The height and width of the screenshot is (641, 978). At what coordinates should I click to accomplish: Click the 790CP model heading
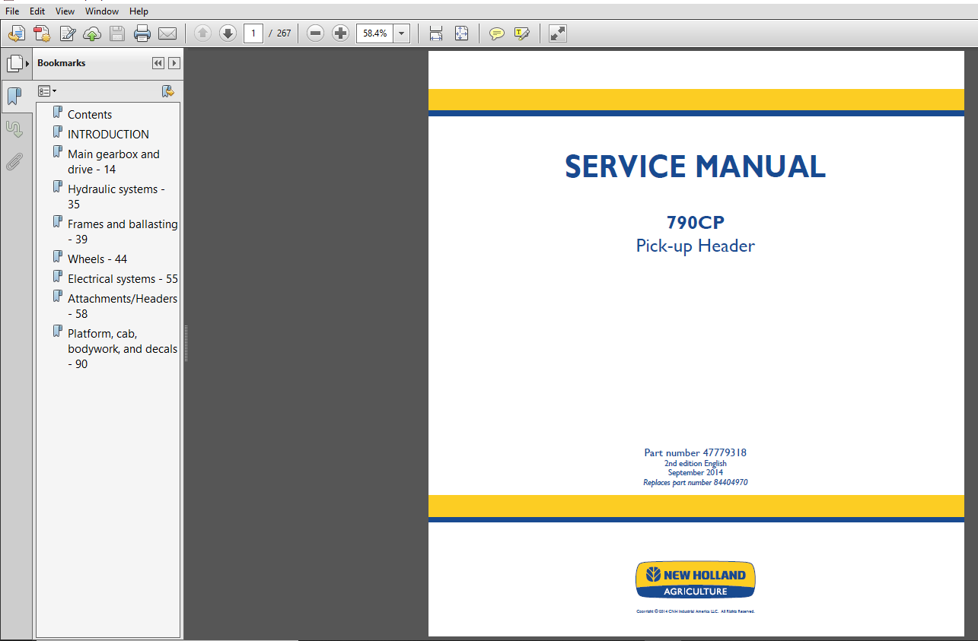(x=696, y=223)
